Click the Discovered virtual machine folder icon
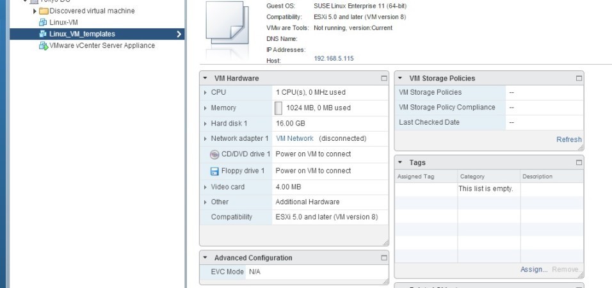612x288 pixels. [44, 11]
